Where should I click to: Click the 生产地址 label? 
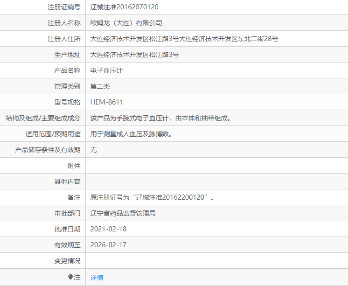pos(67,55)
